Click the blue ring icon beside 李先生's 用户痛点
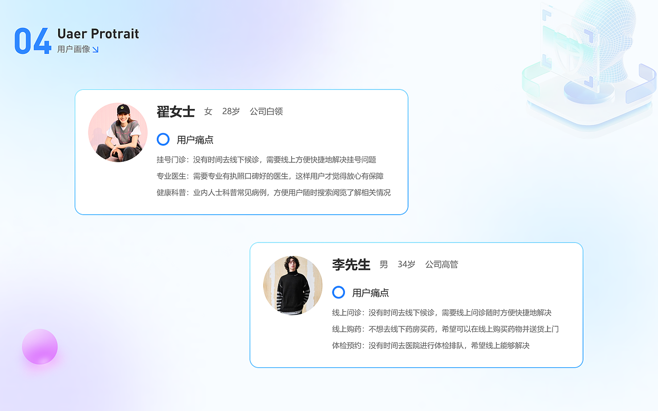This screenshot has height=411, width=658. pyautogui.click(x=338, y=292)
